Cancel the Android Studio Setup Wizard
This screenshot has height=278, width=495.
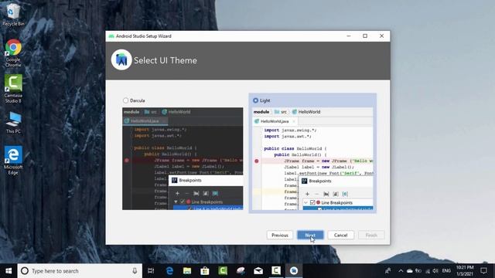point(340,235)
